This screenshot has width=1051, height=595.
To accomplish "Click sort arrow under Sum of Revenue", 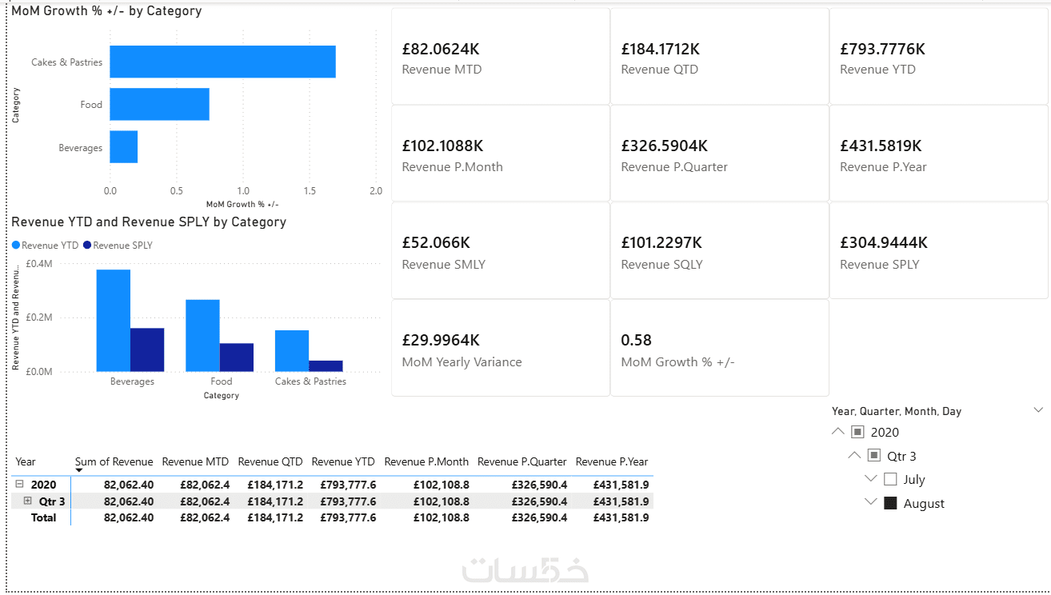I will click(x=79, y=470).
